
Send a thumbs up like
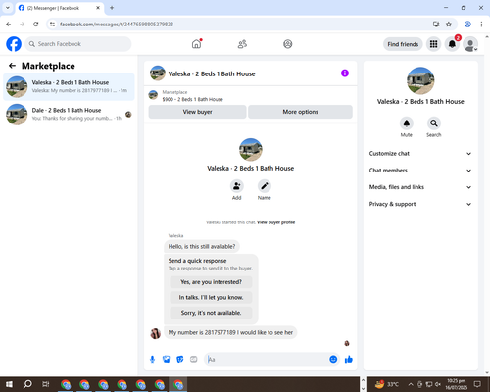(x=349, y=360)
